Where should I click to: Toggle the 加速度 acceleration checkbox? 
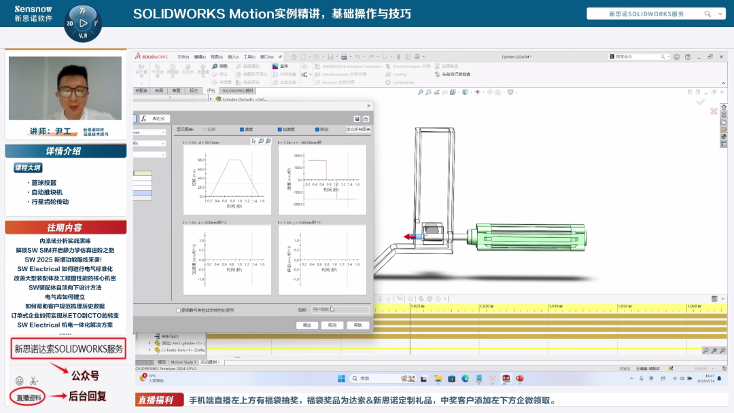coord(280,129)
